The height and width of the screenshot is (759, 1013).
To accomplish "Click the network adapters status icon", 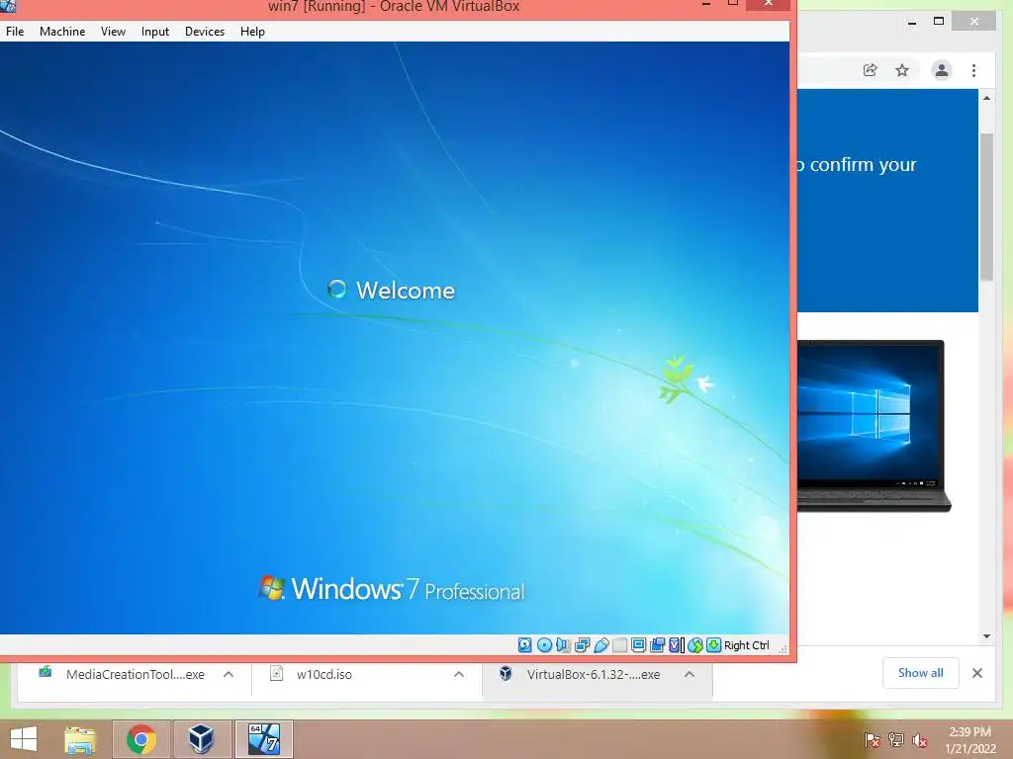I will pyautogui.click(x=582, y=644).
